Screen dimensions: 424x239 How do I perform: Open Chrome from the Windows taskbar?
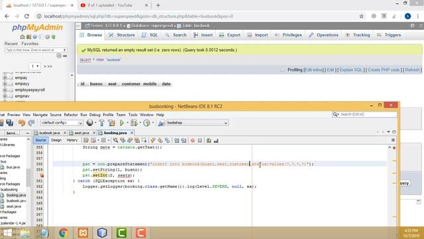click(64, 233)
